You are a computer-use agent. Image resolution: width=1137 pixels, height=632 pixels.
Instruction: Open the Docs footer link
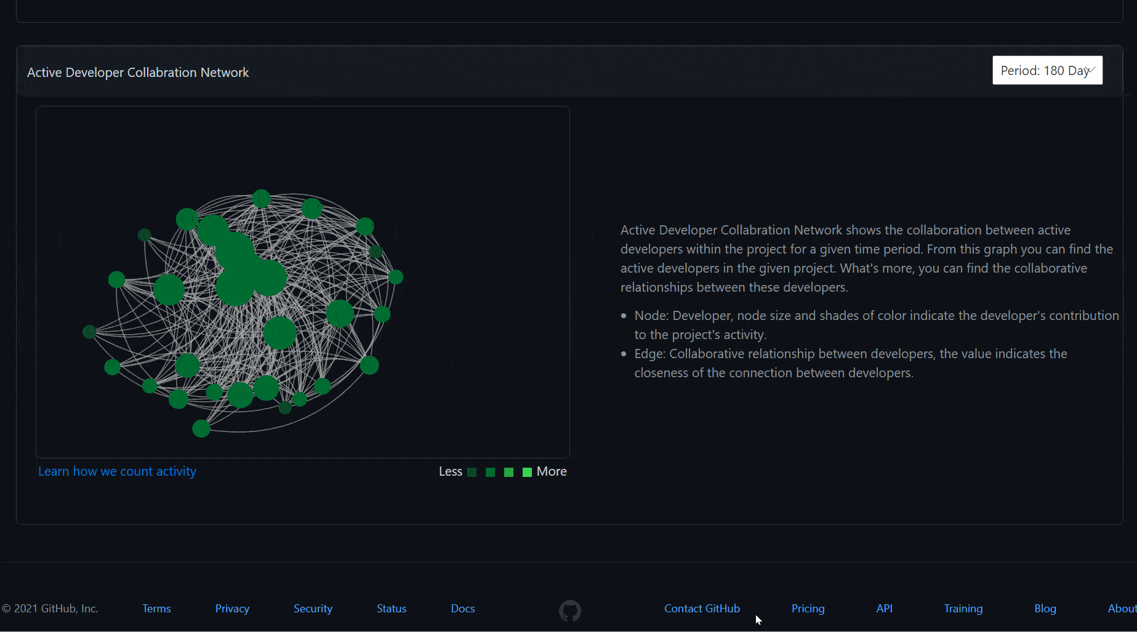click(462, 608)
